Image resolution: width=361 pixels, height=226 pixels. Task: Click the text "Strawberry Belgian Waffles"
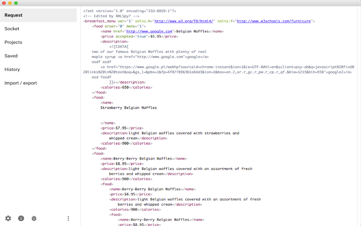click(x=129, y=108)
